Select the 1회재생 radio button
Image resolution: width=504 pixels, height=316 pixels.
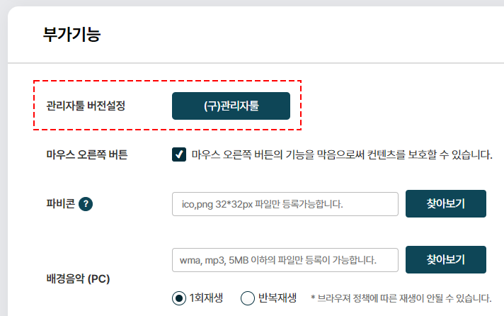click(x=178, y=298)
